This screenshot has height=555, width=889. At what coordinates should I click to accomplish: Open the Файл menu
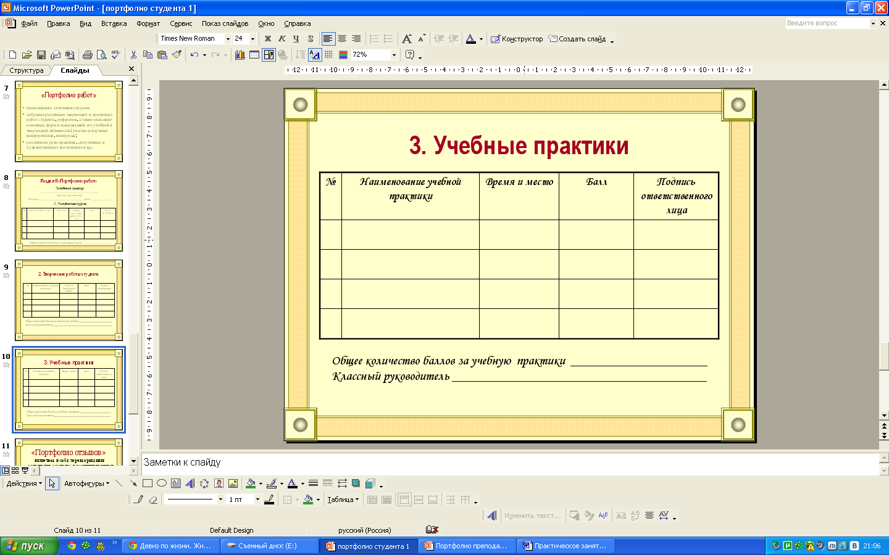click(29, 23)
